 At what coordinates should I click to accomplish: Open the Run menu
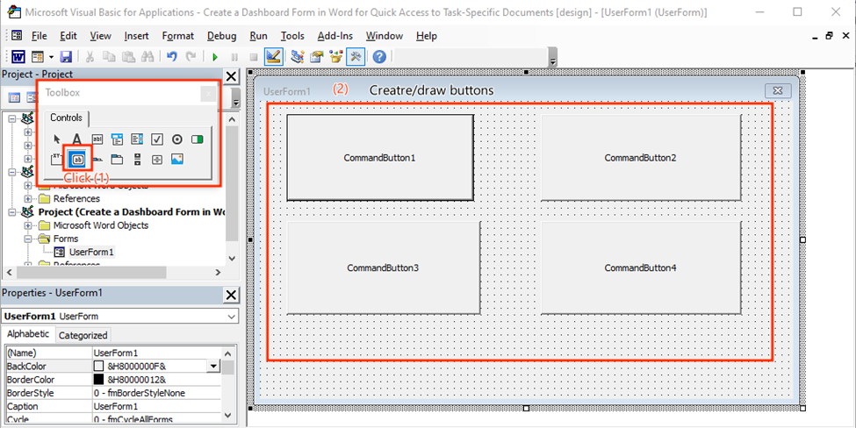pos(258,36)
